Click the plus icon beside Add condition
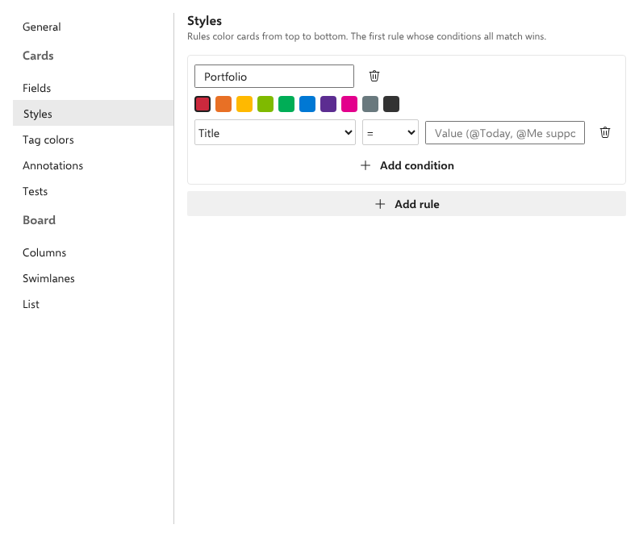This screenshot has height=537, width=639. click(x=365, y=165)
